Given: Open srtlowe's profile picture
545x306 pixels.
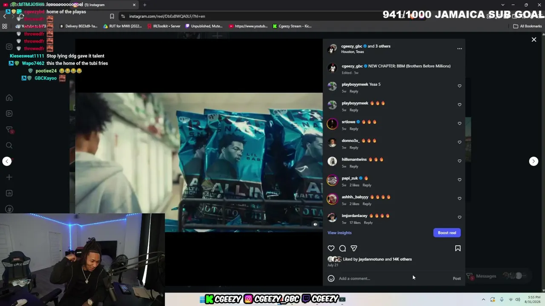Looking at the screenshot, I should coord(332,124).
